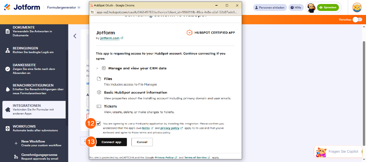366x162 pixels.
Task: Open the Dokumente sidebar item
Action: pos(34,31)
